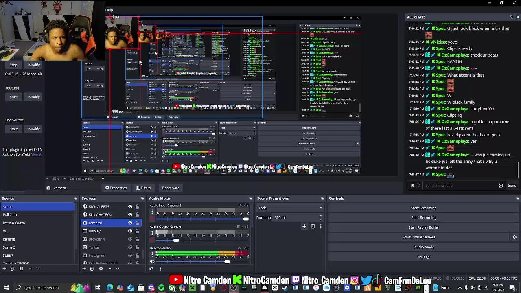Enable Studio Mode
Image resolution: width=521 pixels, height=293 pixels.
click(x=423, y=247)
